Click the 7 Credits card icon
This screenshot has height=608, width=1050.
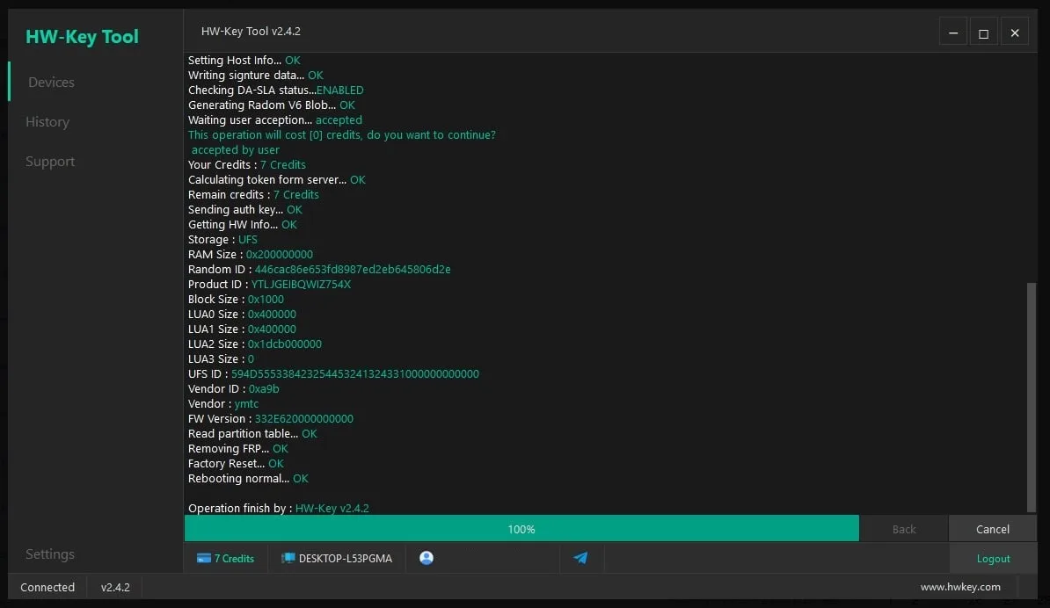pyautogui.click(x=203, y=558)
